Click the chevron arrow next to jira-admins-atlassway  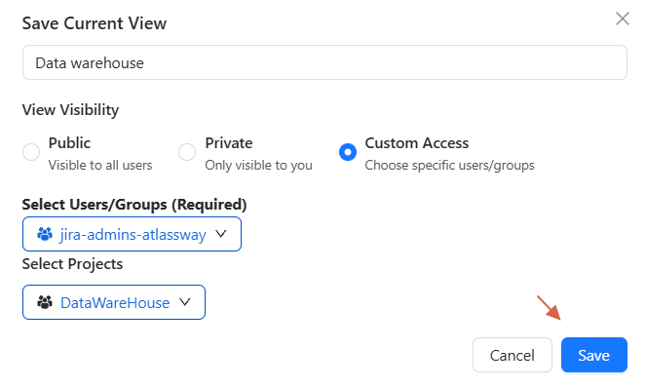[x=221, y=234]
